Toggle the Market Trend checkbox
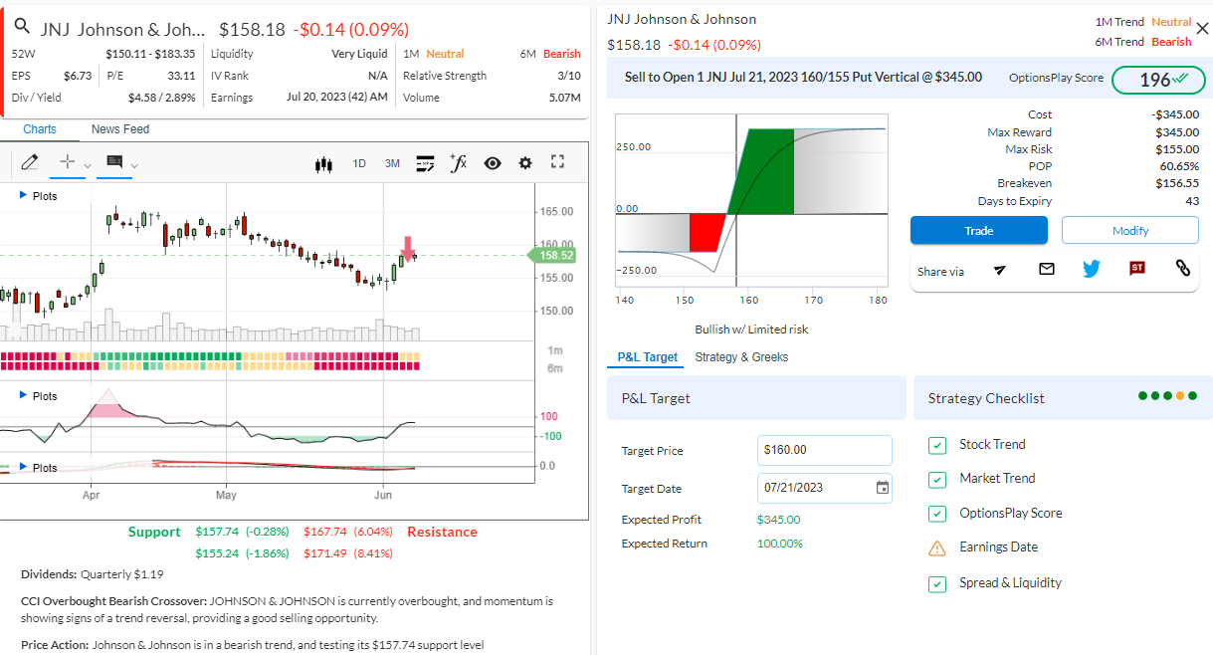This screenshot has width=1213, height=655. [937, 479]
